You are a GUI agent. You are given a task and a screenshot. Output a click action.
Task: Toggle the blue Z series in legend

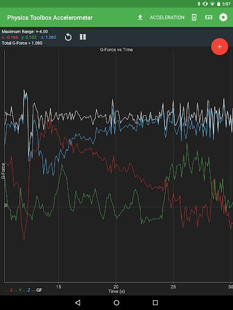pyautogui.click(x=27, y=290)
